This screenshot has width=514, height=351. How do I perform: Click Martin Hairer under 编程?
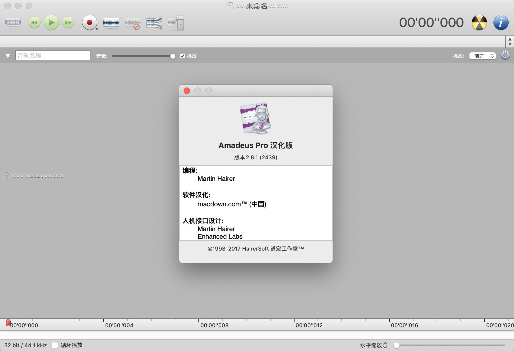click(x=216, y=179)
